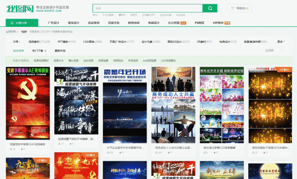Image resolution: width=297 pixels, height=179 pixels.
Task: Click hamburger icon in 全部分类
Action: tap(12, 23)
